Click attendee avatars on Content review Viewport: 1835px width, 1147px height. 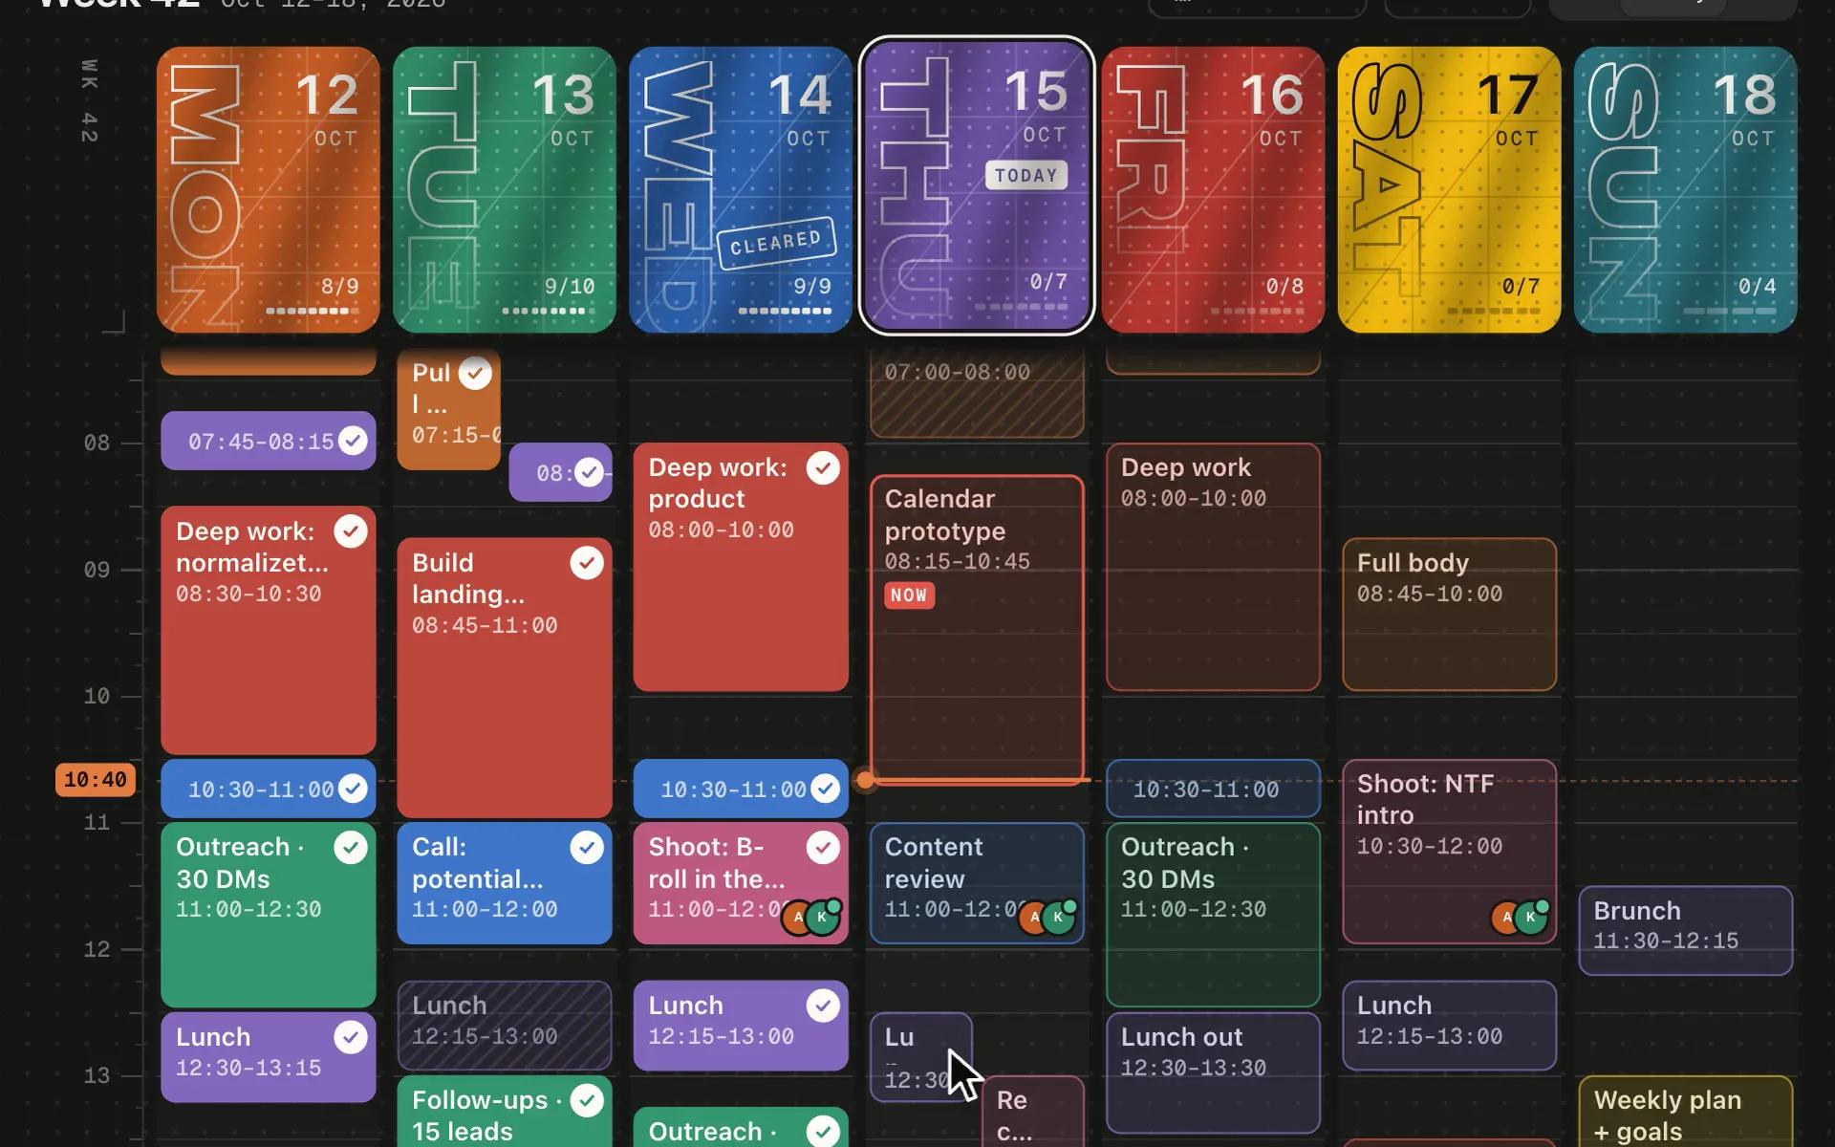pyautogui.click(x=1047, y=917)
